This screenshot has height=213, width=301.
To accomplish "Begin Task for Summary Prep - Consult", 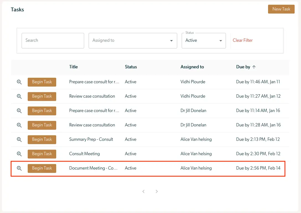I will 42,139.
